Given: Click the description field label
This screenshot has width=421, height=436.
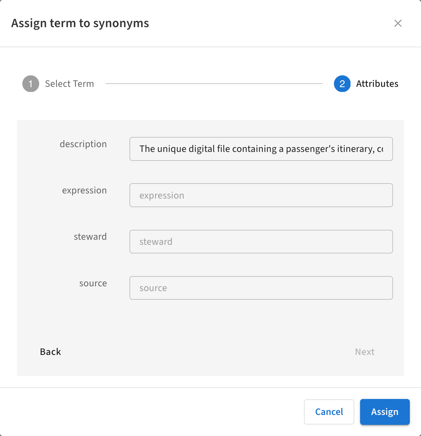Looking at the screenshot, I should click(x=83, y=144).
